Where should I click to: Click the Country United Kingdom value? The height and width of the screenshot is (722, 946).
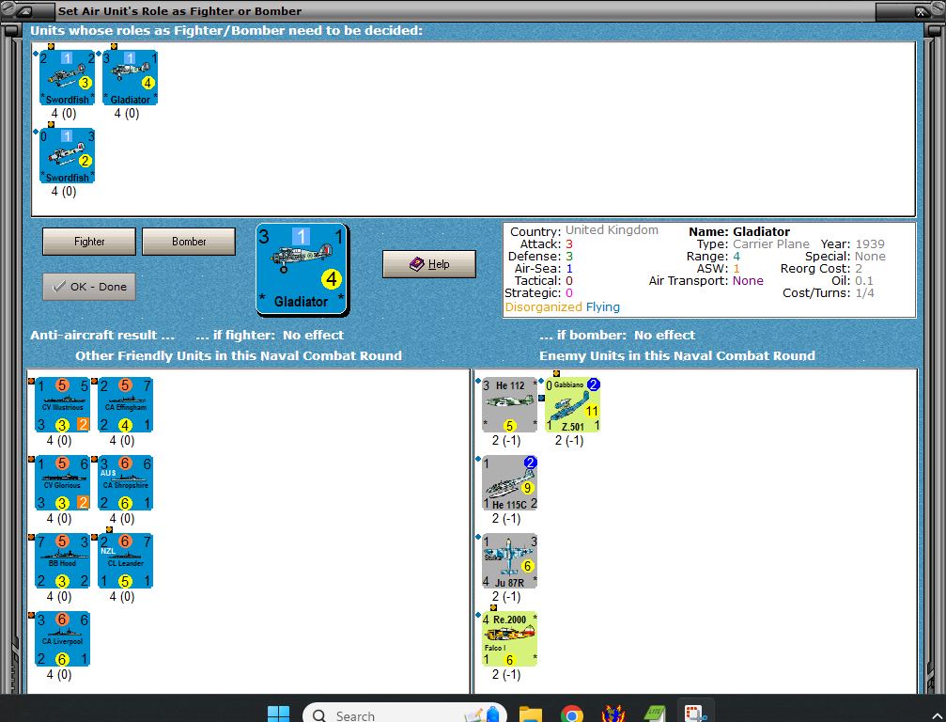pyautogui.click(x=612, y=230)
